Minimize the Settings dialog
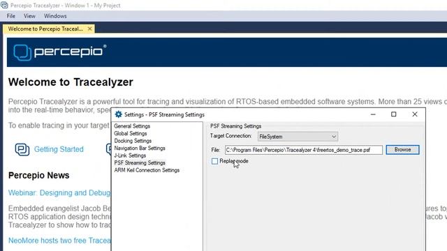This screenshot has width=447, height=251. (x=373, y=114)
